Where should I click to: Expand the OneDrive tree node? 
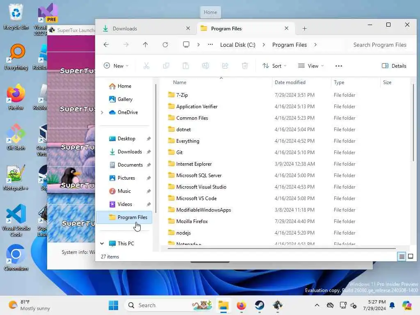tap(102, 112)
